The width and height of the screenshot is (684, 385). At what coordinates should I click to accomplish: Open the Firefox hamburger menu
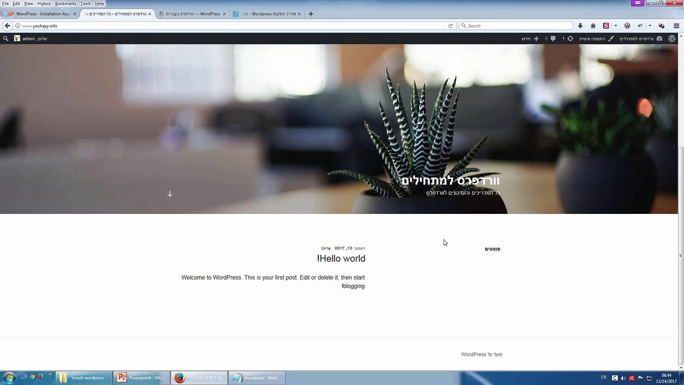(676, 26)
